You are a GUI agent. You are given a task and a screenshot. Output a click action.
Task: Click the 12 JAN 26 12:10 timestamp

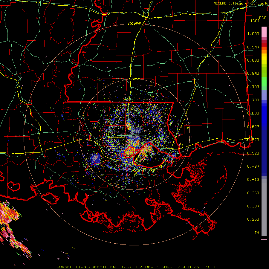point(195,267)
